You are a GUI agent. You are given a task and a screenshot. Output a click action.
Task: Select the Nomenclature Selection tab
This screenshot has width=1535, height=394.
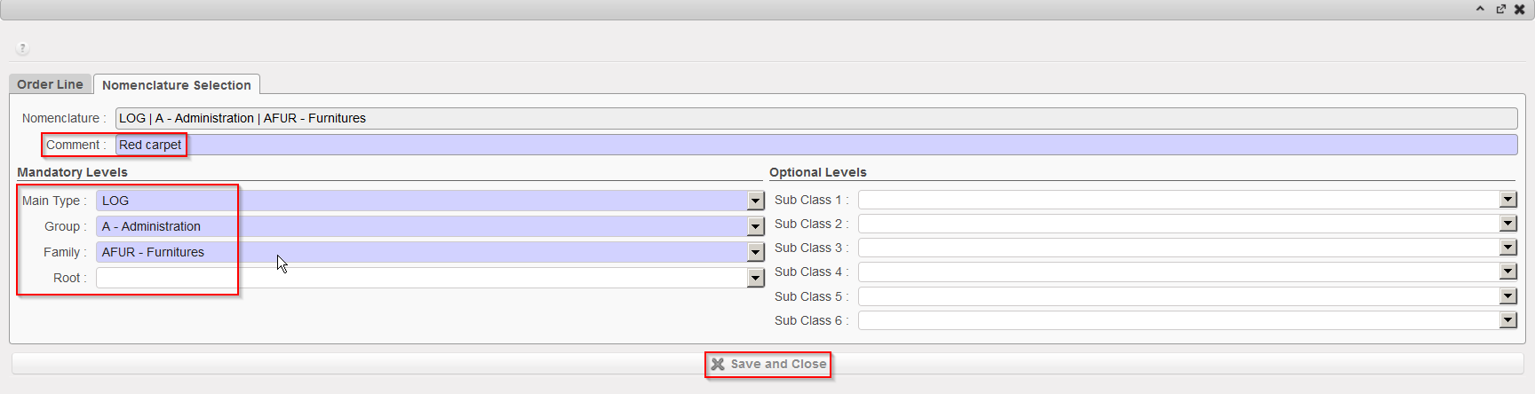176,85
